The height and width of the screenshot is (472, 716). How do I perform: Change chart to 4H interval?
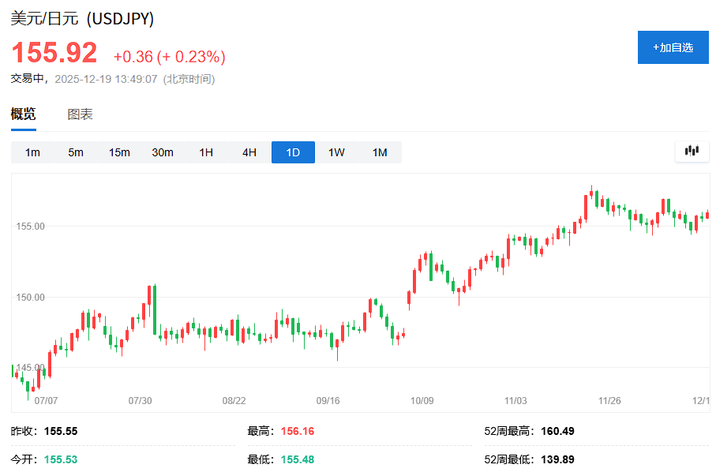pyautogui.click(x=249, y=152)
